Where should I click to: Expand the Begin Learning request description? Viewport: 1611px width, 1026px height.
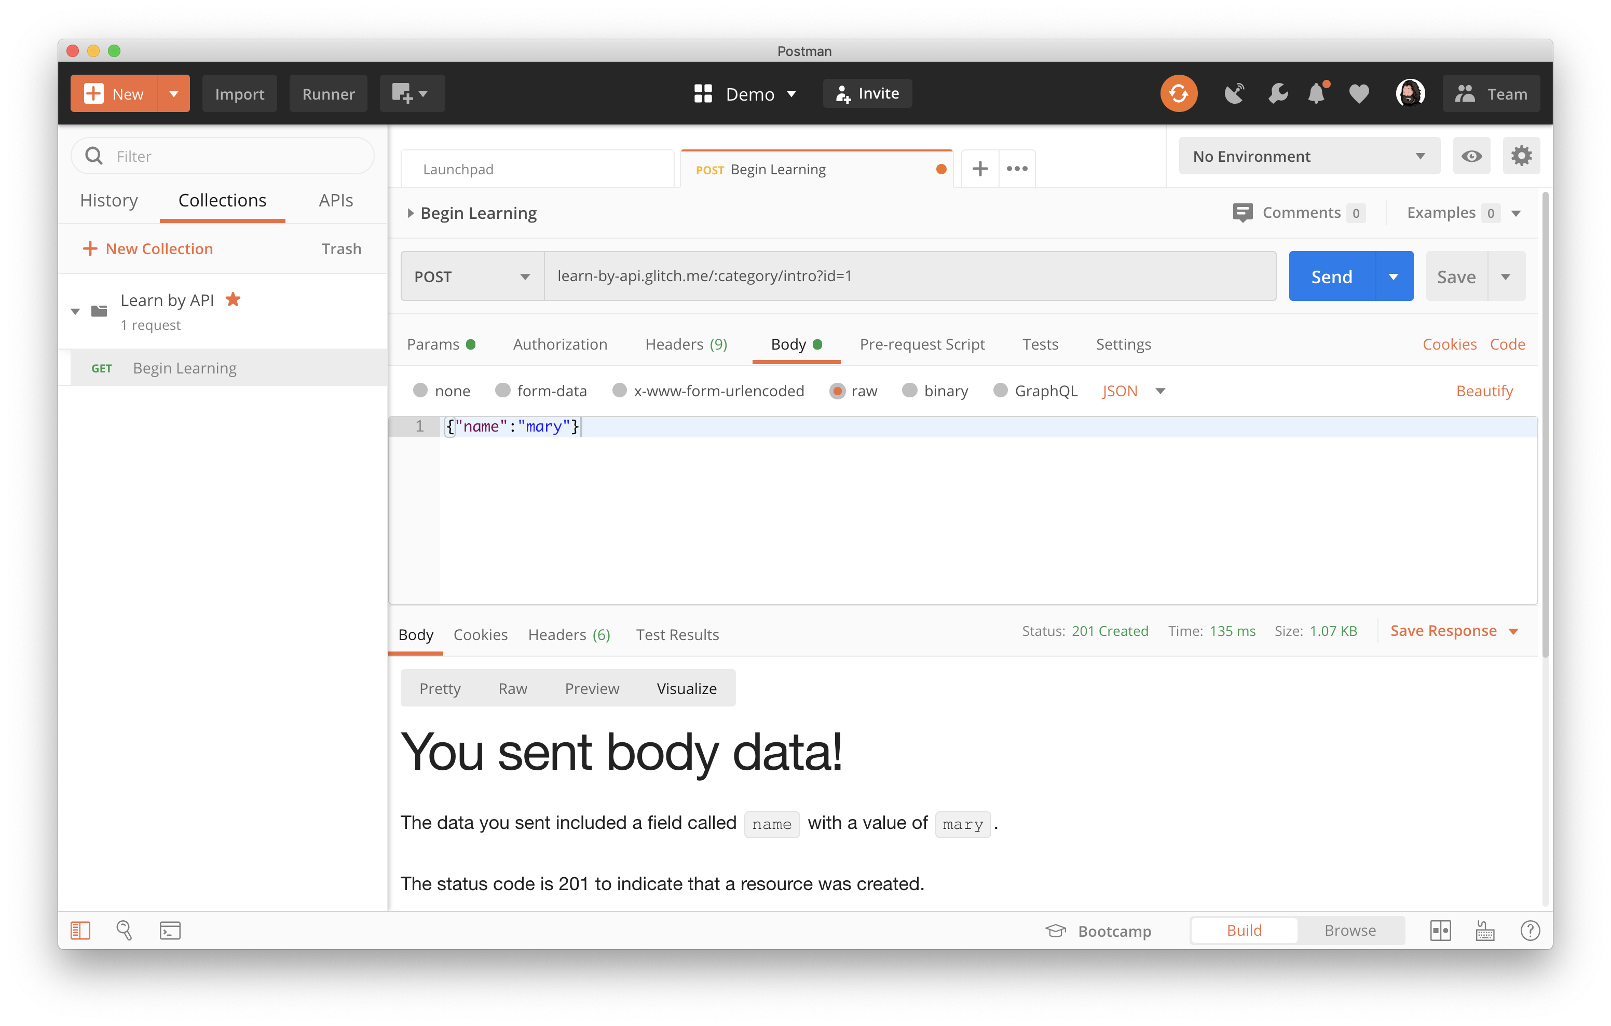click(411, 213)
